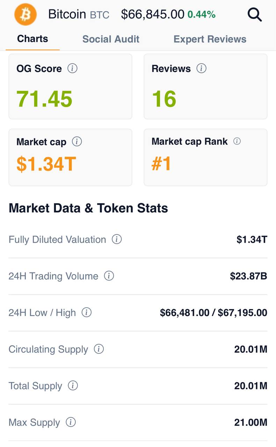Screen dimensions: 276x447
Task: Click the OG Score value 71.45
Action: [44, 99]
